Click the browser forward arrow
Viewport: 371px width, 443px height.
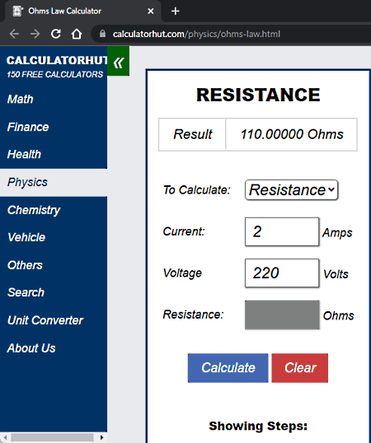pyautogui.click(x=35, y=34)
